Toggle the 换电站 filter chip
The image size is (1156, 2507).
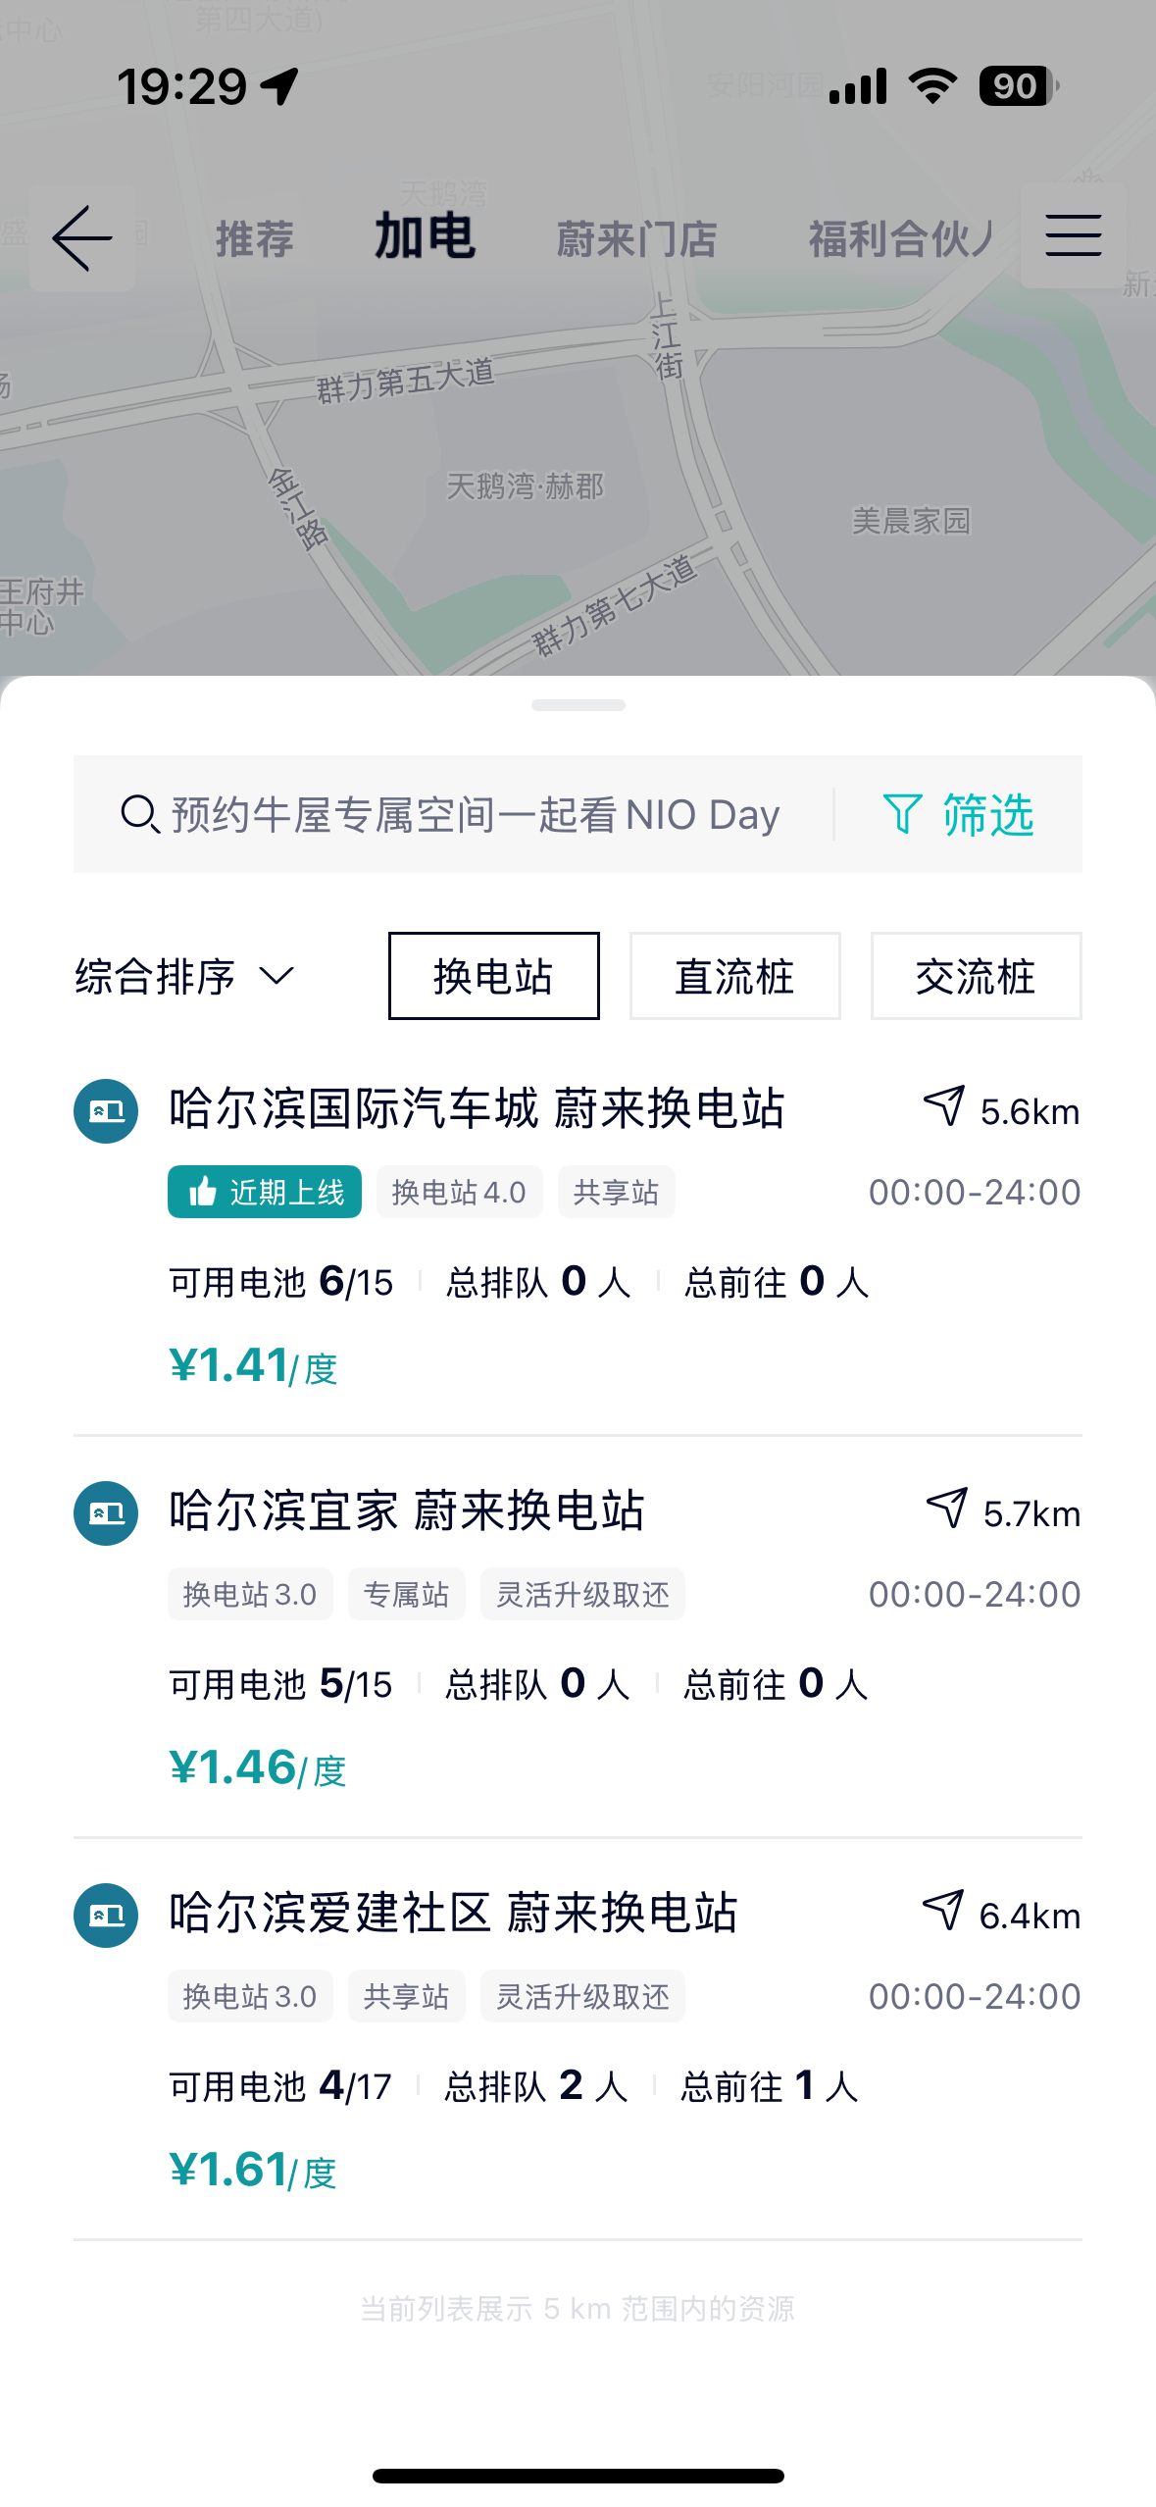494,976
